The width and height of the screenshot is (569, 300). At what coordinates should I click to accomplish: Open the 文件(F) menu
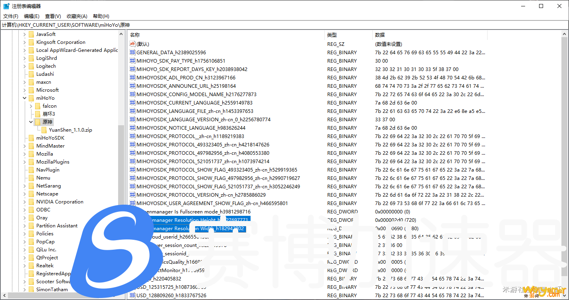coord(11,16)
